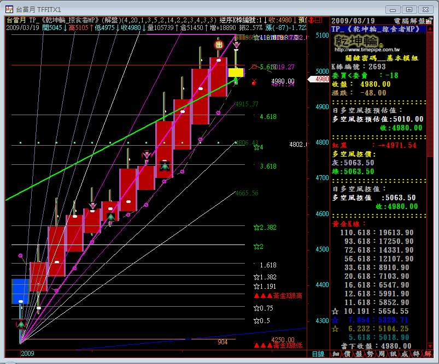Click the gold star beside 6.232

335,329
